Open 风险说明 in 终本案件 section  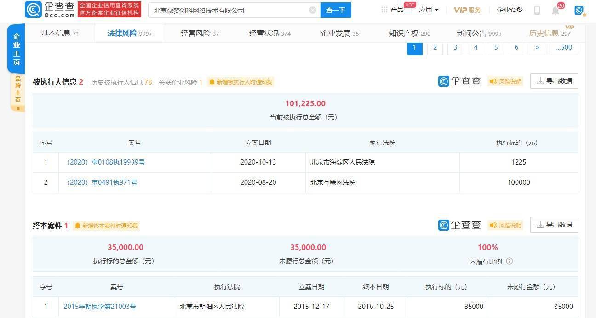click(x=505, y=225)
